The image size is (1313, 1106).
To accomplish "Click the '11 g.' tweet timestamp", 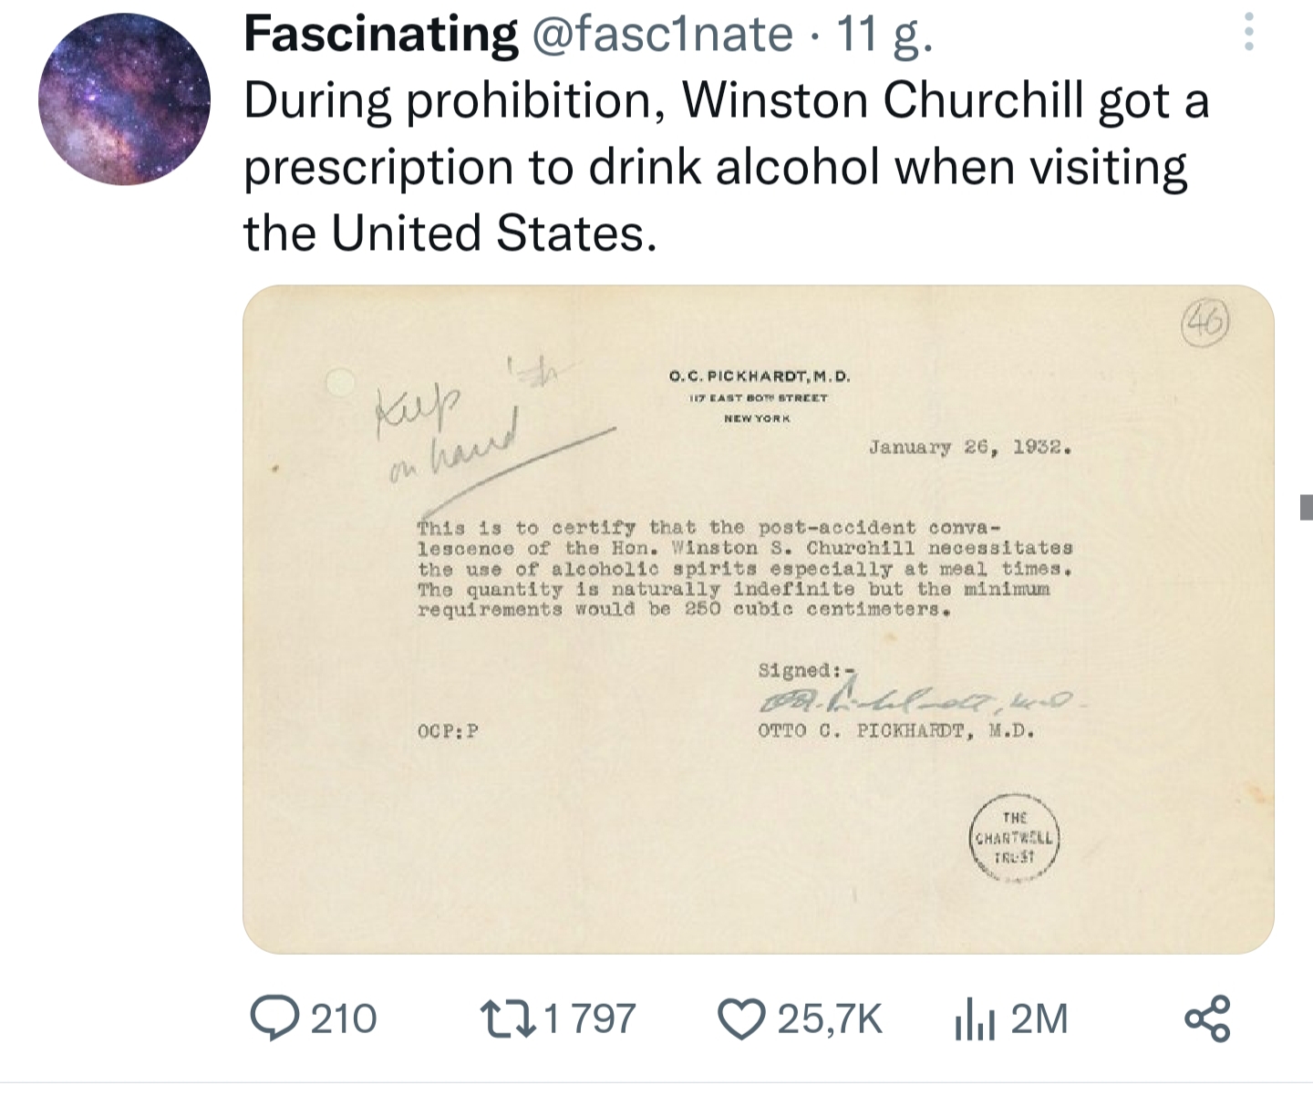I will click(x=884, y=35).
